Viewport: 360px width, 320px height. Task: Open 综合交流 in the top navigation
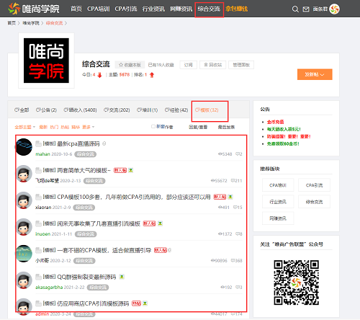(209, 9)
